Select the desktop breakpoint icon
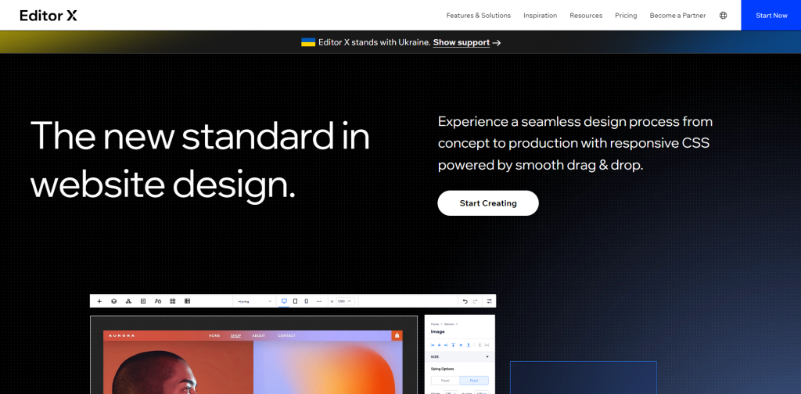Viewport: 801px width, 394px height. (284, 301)
